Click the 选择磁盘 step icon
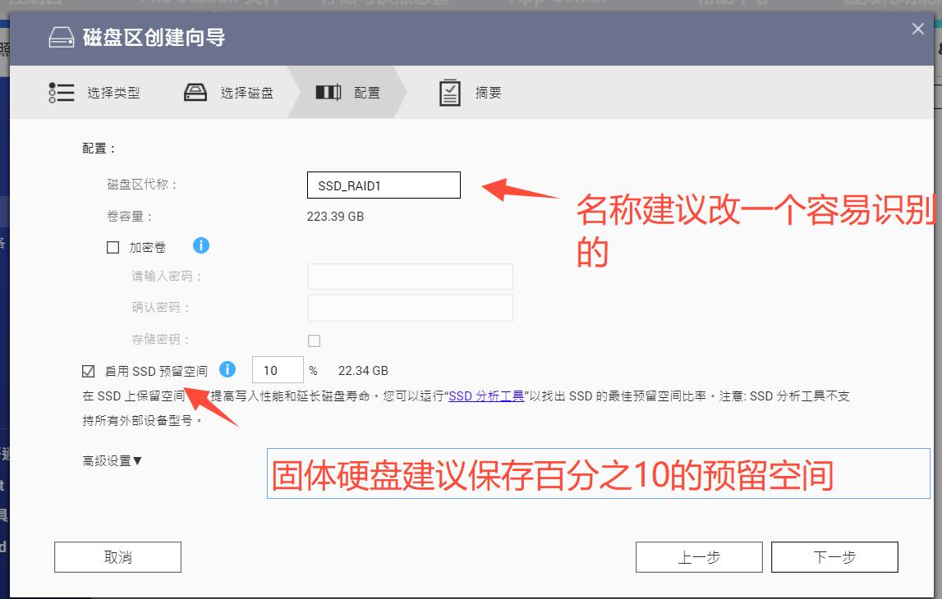This screenshot has height=599, width=942. coord(195,92)
